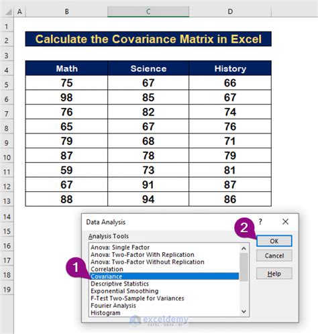Click the Science cell with 94
The width and height of the screenshot is (318, 334).
pos(148,199)
